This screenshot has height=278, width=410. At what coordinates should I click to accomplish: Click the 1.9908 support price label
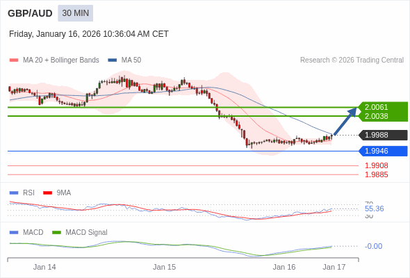click(376, 165)
